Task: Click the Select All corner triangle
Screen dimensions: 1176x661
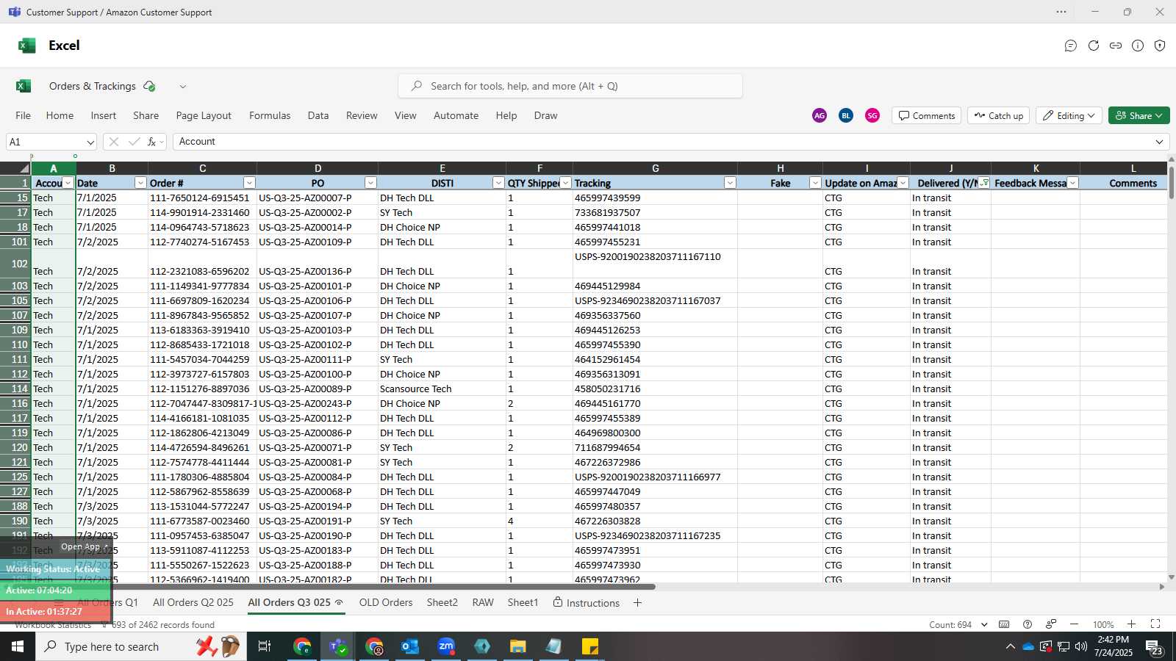Action: pyautogui.click(x=24, y=168)
